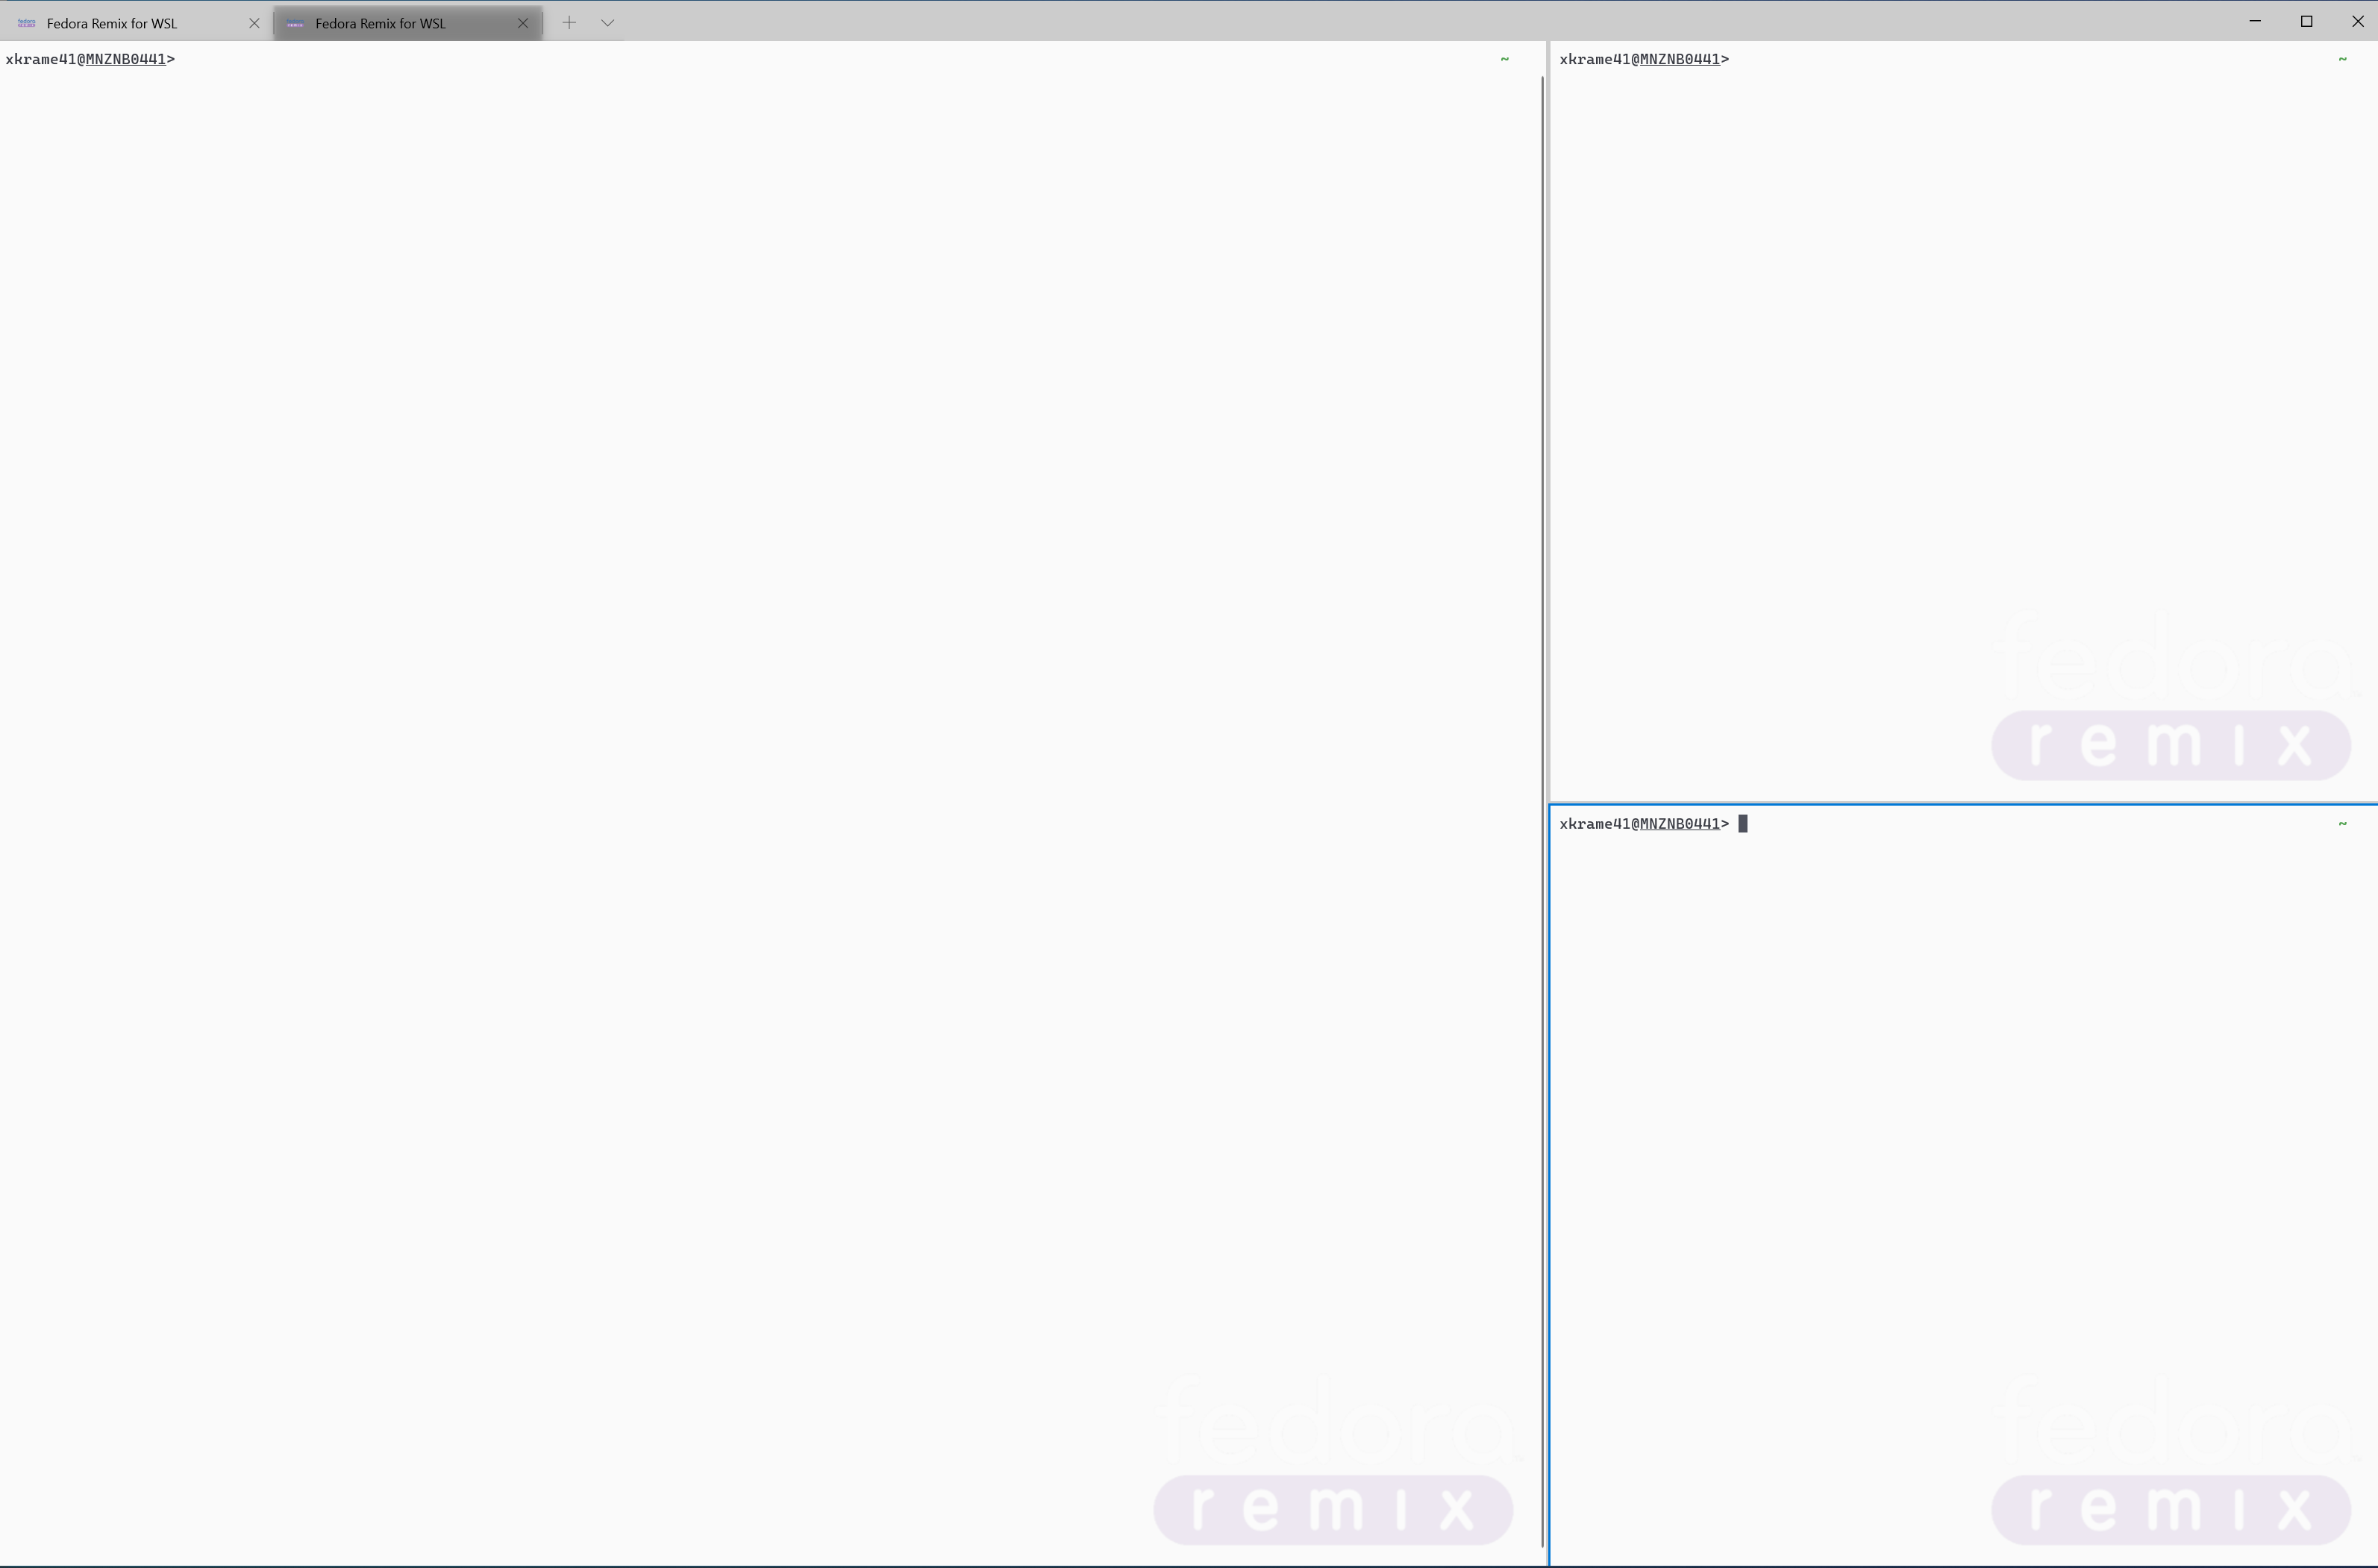Click MNZNB0441 hostname in bottom-right pane

[1680, 824]
